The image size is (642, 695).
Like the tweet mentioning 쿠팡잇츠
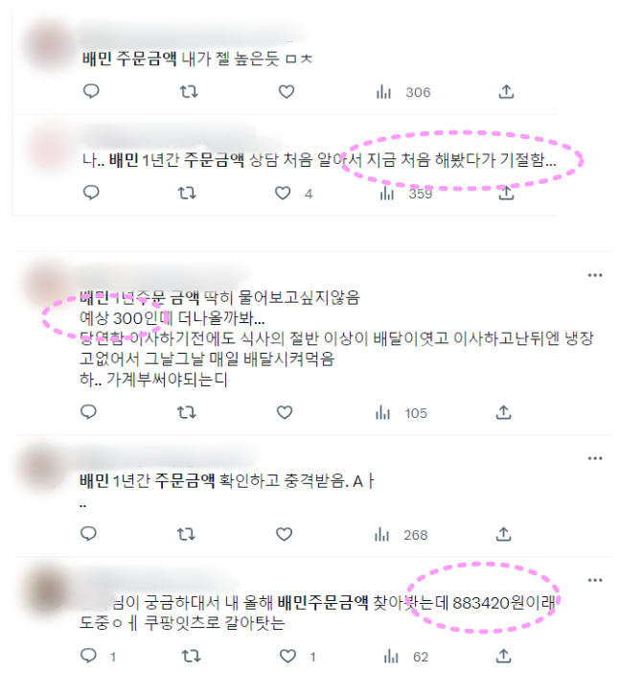coord(298,657)
